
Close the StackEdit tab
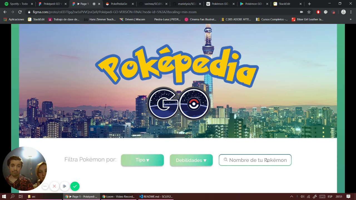pos(300,4)
